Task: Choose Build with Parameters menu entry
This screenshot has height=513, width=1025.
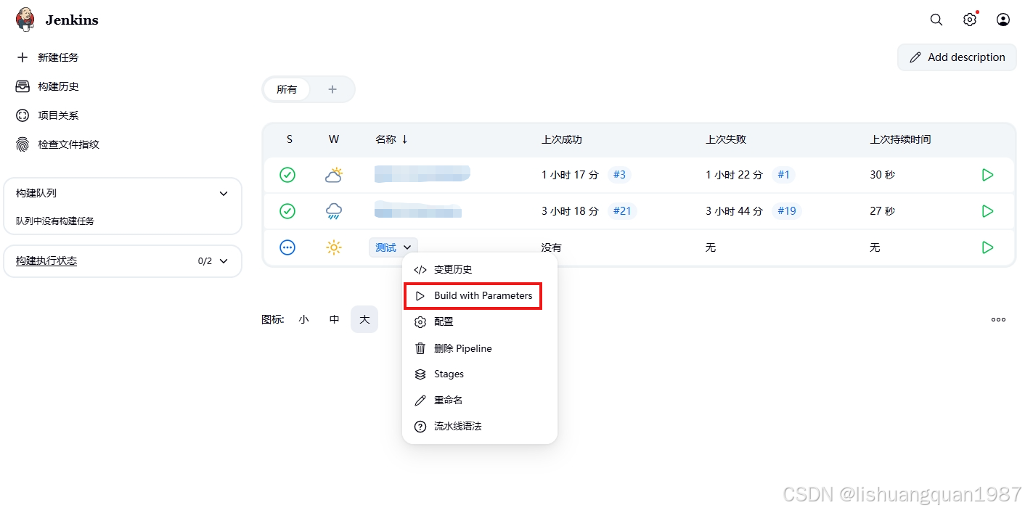Action: point(480,296)
